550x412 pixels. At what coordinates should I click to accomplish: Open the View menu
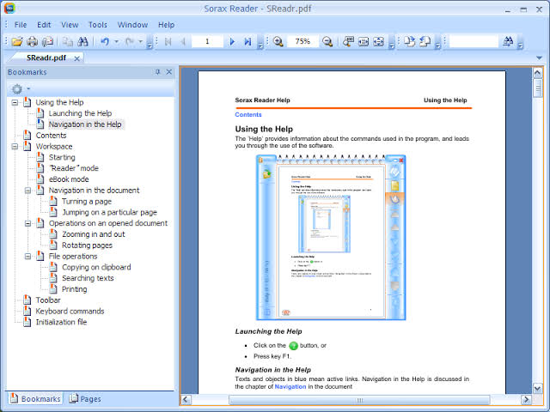(70, 25)
